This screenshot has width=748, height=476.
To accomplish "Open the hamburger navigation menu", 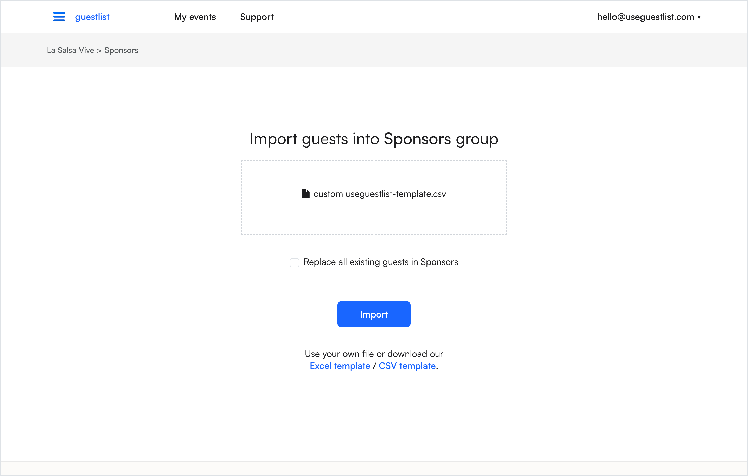I will click(x=59, y=17).
